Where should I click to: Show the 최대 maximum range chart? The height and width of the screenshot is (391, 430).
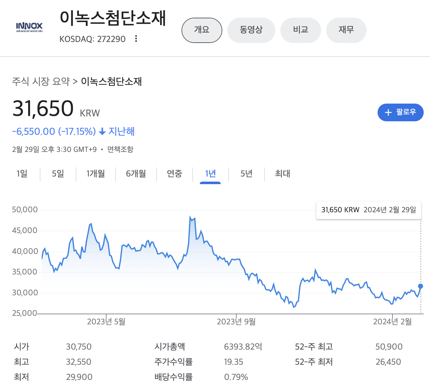(x=283, y=174)
